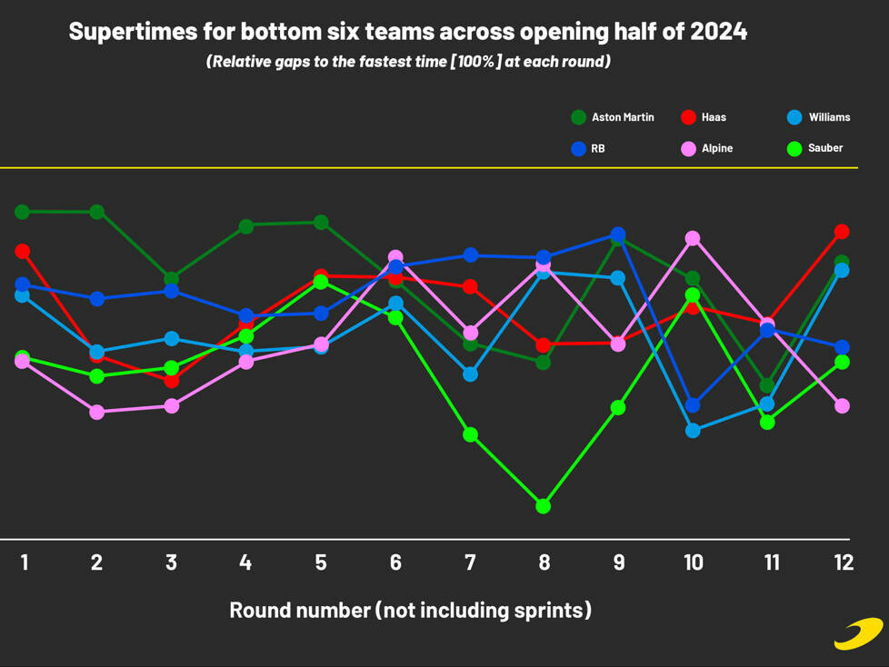Click the yellow logo icon bottom corner
The width and height of the screenshot is (889, 667).
click(858, 633)
